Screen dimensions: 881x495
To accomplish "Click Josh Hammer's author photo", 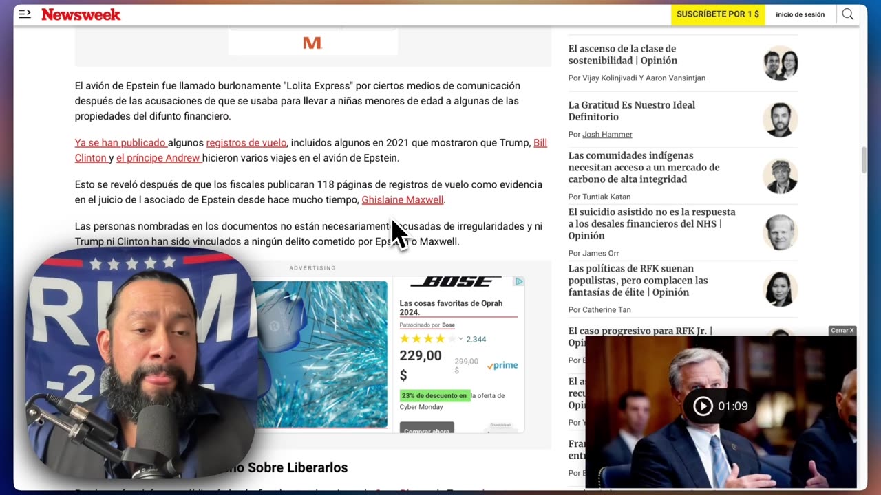I will point(781,120).
